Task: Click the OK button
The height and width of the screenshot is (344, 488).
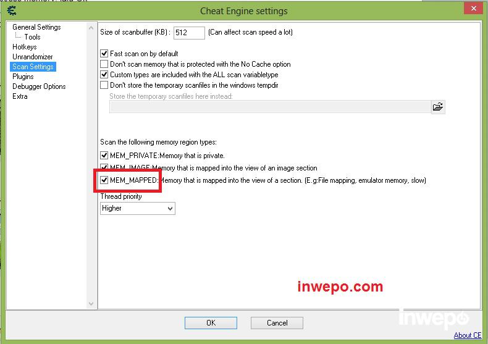Action: click(x=211, y=323)
